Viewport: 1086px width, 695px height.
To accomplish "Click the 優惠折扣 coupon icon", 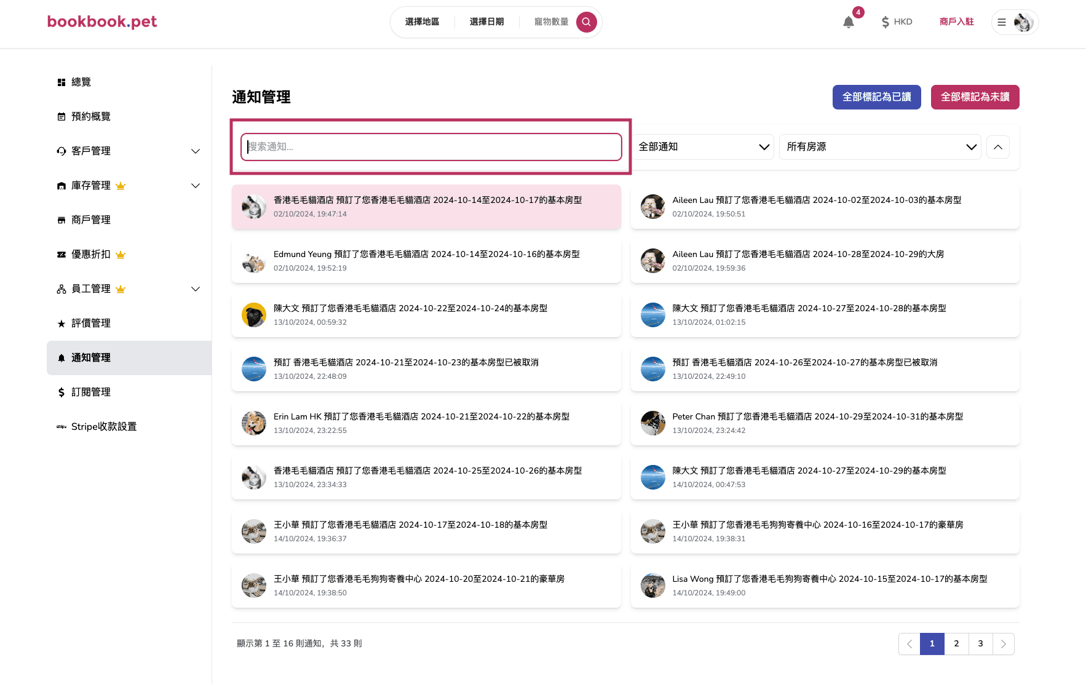I will (x=61, y=255).
